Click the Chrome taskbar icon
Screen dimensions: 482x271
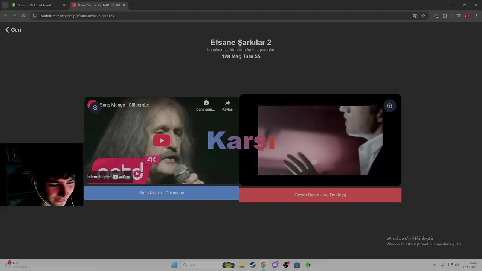[264, 265]
